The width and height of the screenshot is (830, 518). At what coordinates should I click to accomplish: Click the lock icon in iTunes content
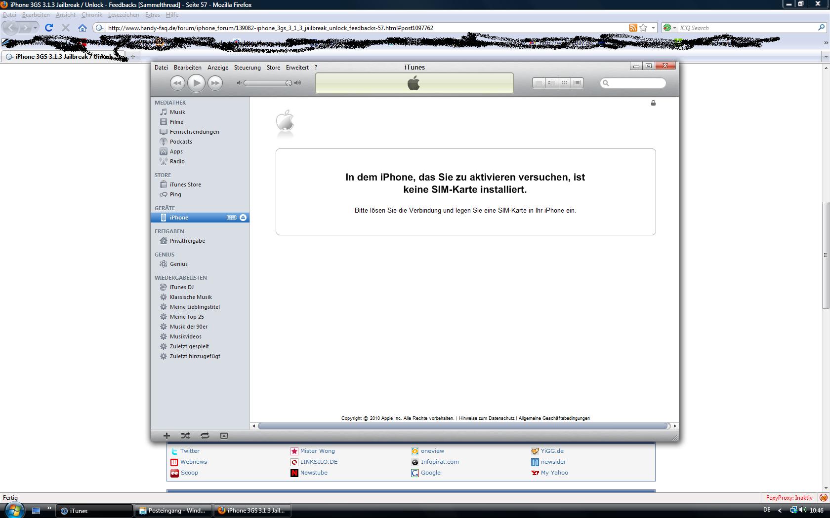point(653,103)
